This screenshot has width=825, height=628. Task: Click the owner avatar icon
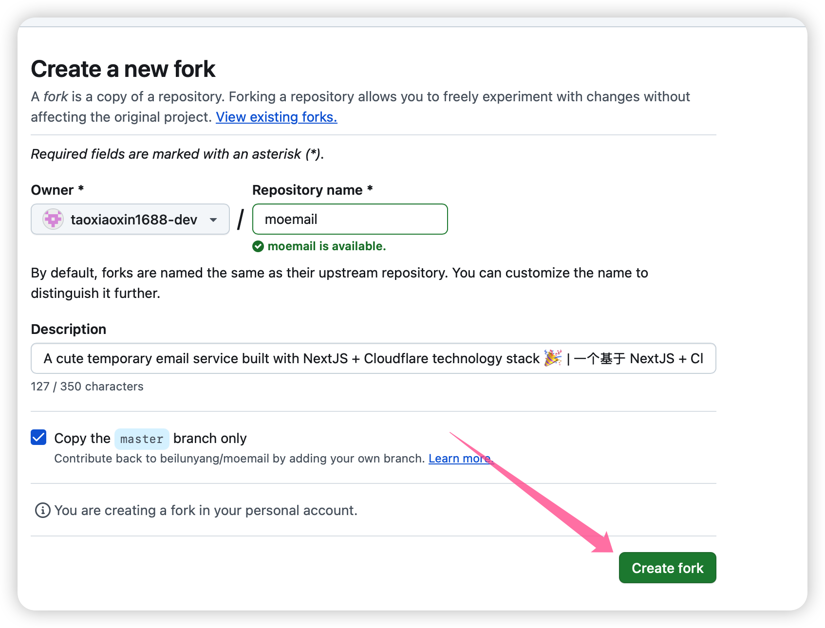53,220
